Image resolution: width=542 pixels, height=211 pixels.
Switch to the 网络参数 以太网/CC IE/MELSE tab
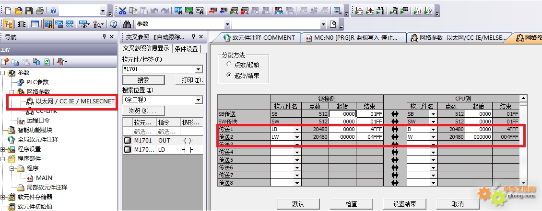tap(459, 38)
